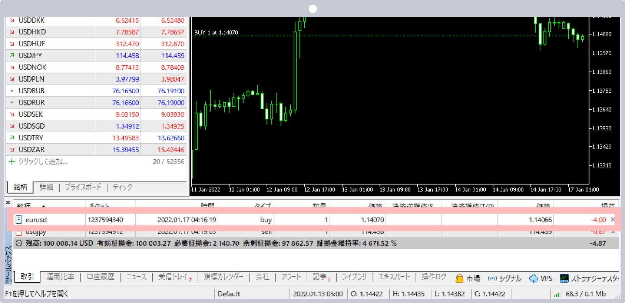This screenshot has width=625, height=303.
Task: Select the USDTRY symbol name
Action: tap(31, 138)
